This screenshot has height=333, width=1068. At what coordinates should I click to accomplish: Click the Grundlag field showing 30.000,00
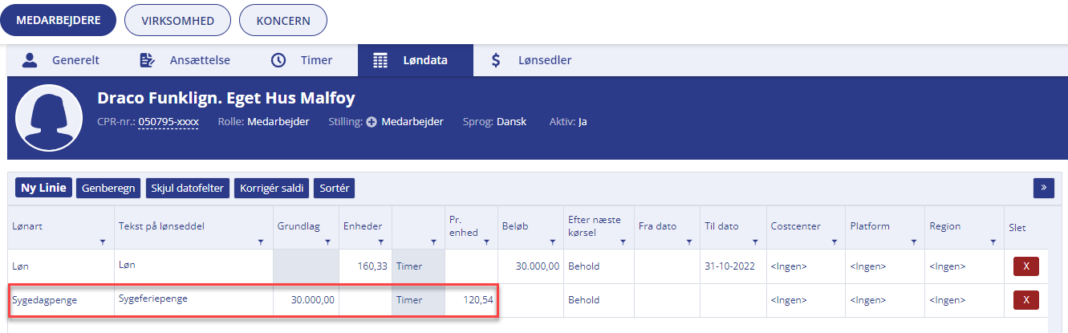coord(306,300)
